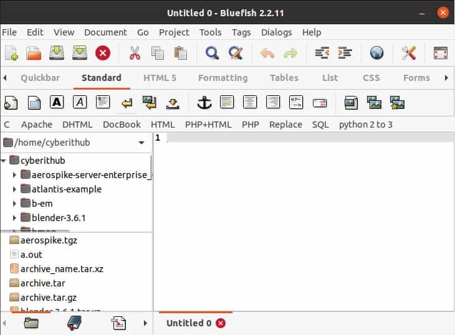Click the Multi Thumbnail icon
This screenshot has height=335, width=455.
coord(397,103)
